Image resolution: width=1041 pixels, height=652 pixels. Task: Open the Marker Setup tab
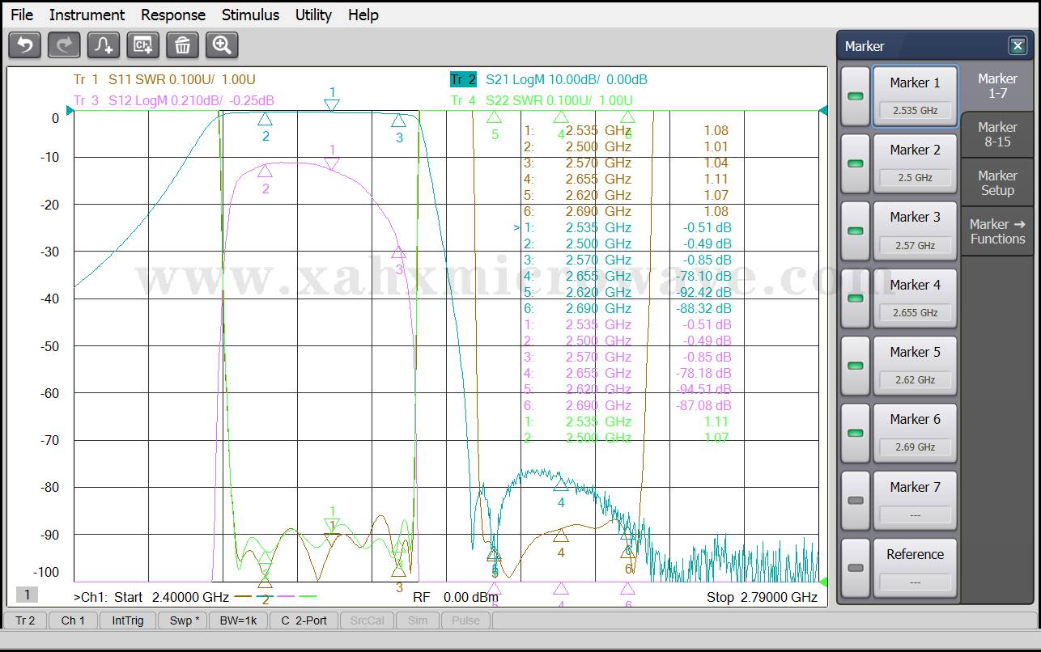(997, 183)
